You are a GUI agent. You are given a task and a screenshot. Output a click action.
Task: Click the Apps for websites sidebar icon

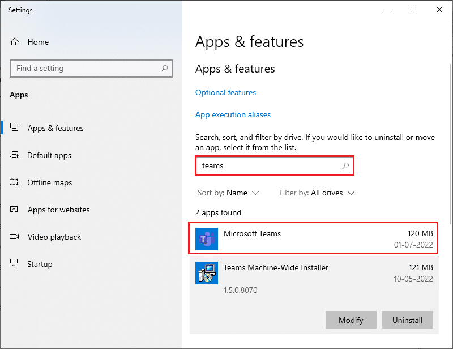pos(14,209)
